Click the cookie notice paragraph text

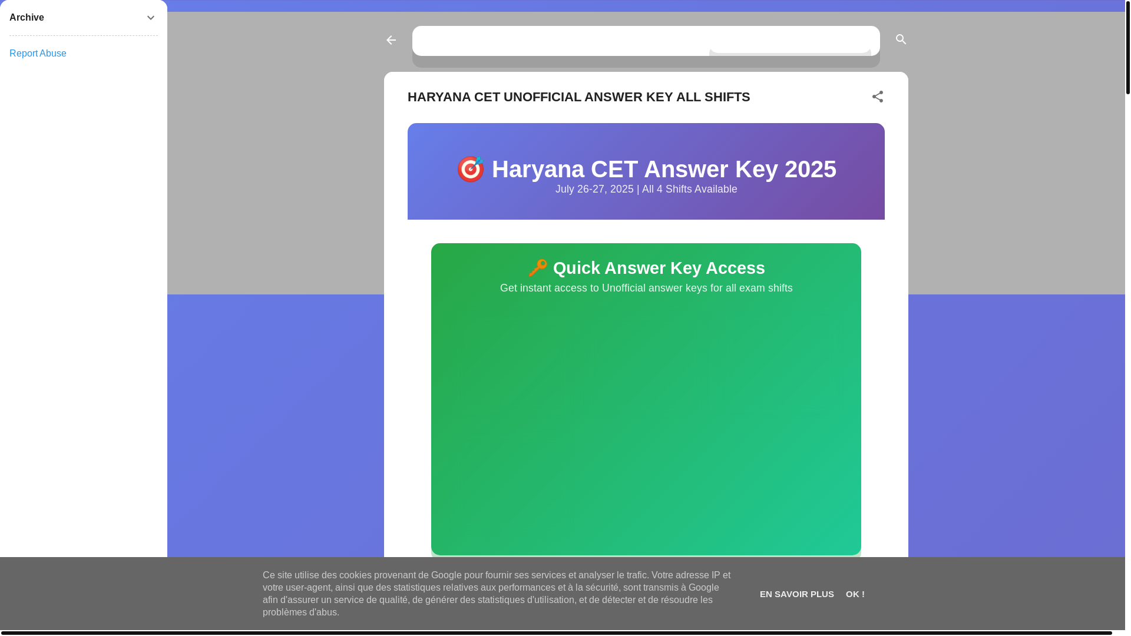pyautogui.click(x=497, y=594)
